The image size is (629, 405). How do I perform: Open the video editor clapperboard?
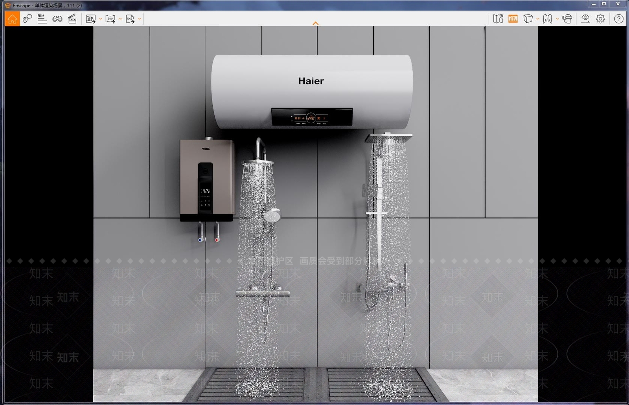click(72, 19)
